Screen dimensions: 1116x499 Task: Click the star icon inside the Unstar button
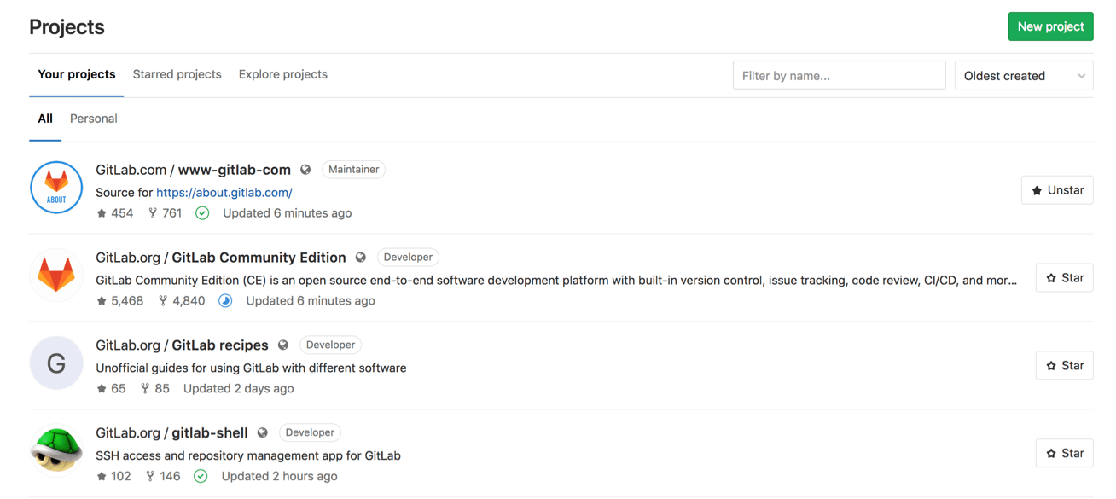[1038, 189]
